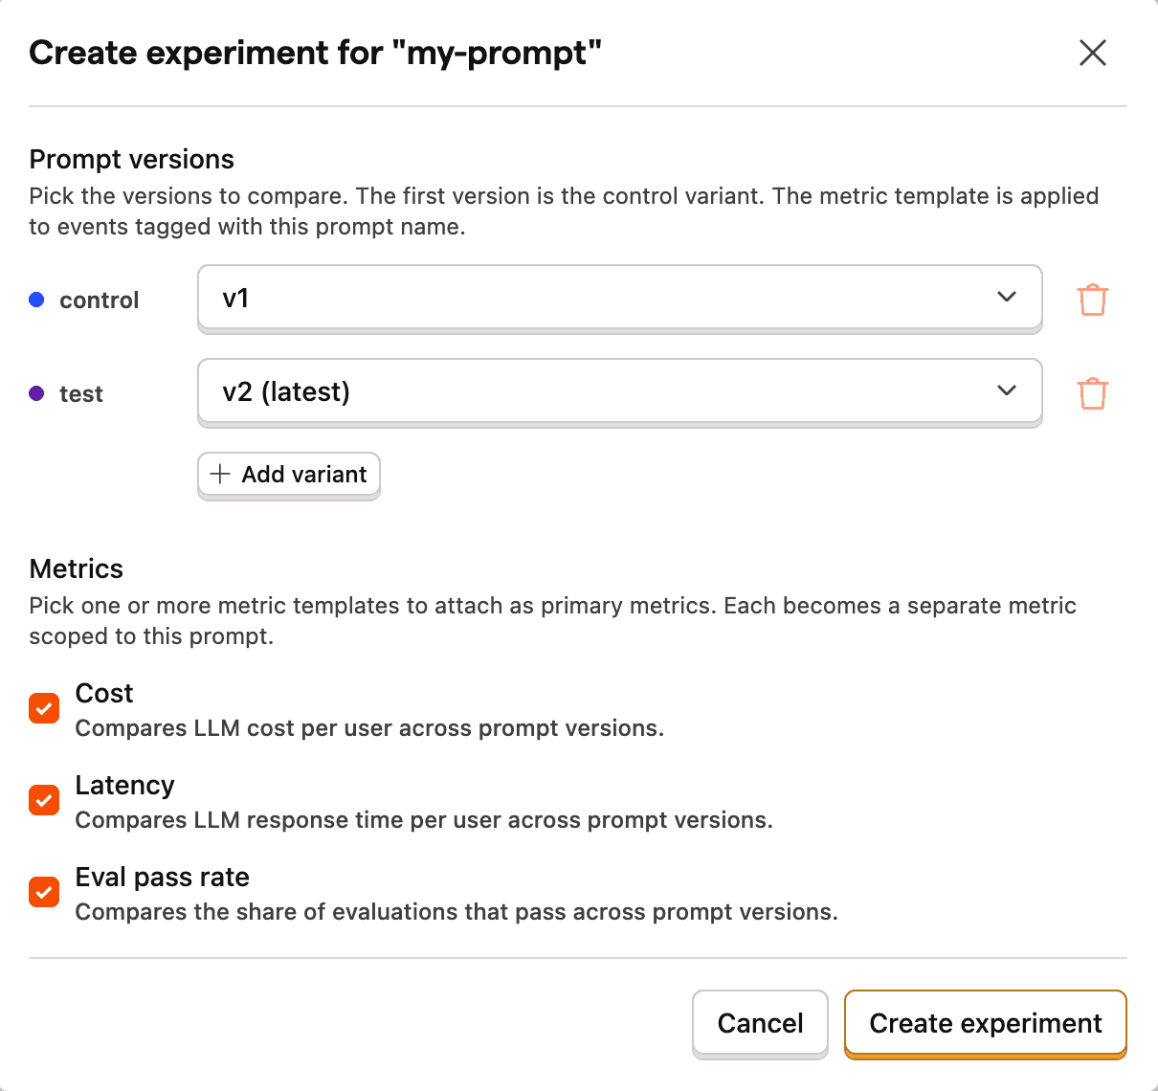Click the "Metrics" section heading

pyautogui.click(x=77, y=568)
